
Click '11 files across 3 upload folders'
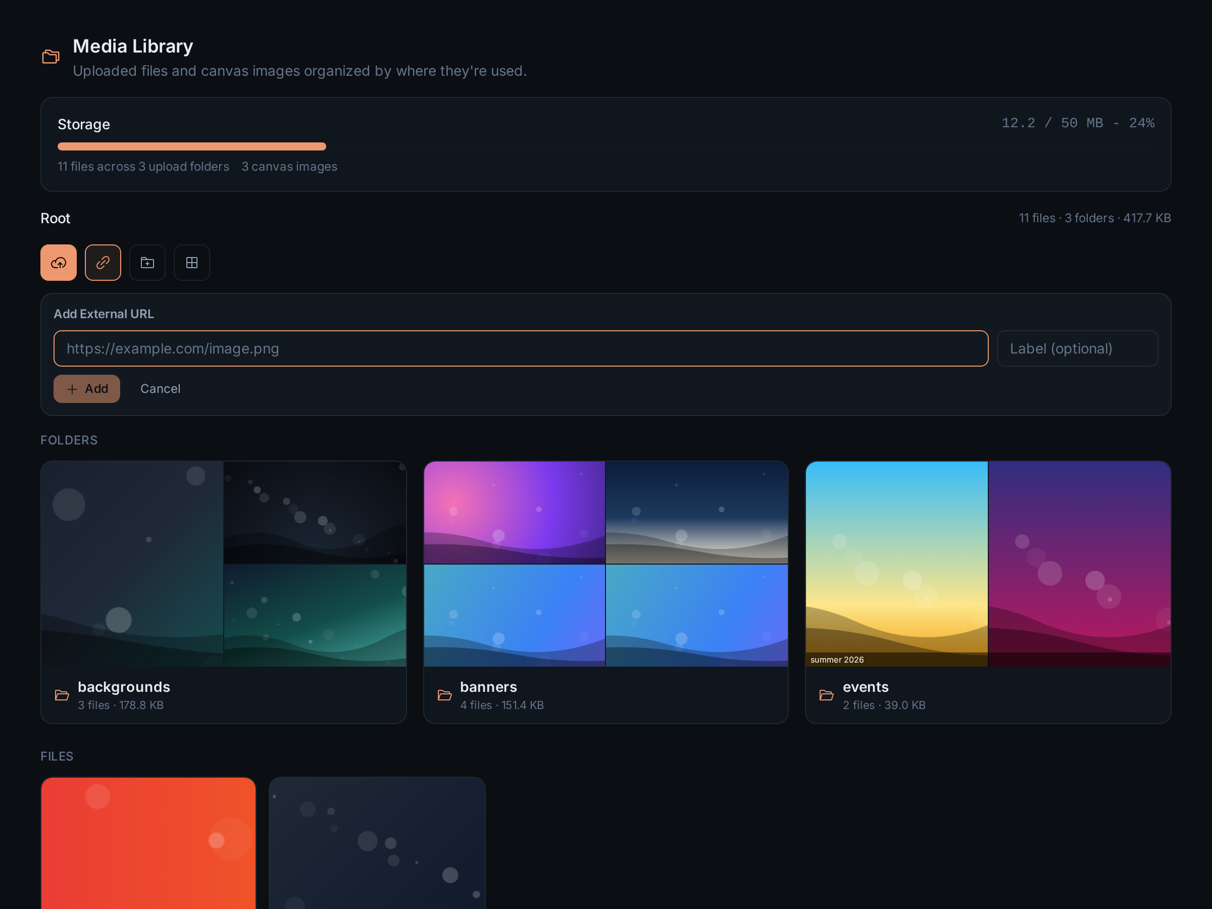click(143, 167)
